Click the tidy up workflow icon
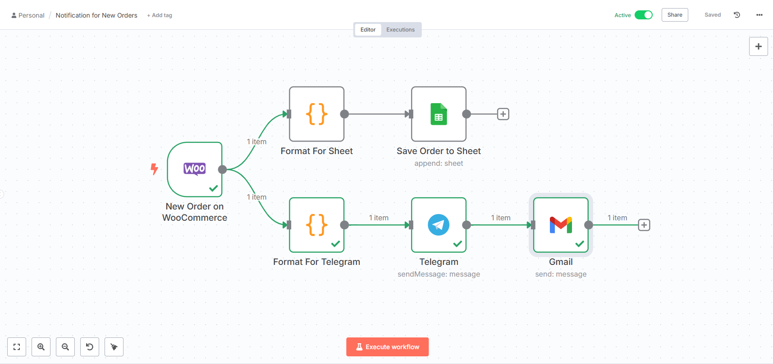773x364 pixels. [x=114, y=347]
